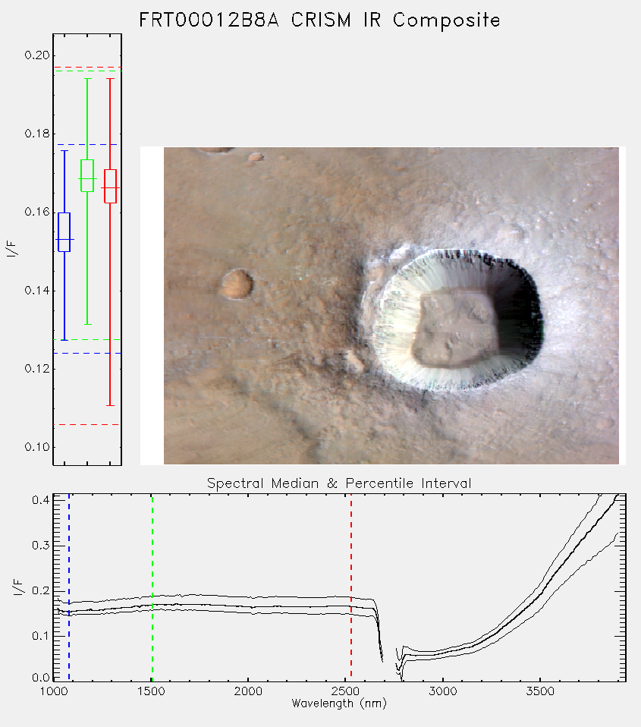This screenshot has height=727, width=641.
Task: Click the red dashed marker near 2500 nm
Action: click(351, 587)
